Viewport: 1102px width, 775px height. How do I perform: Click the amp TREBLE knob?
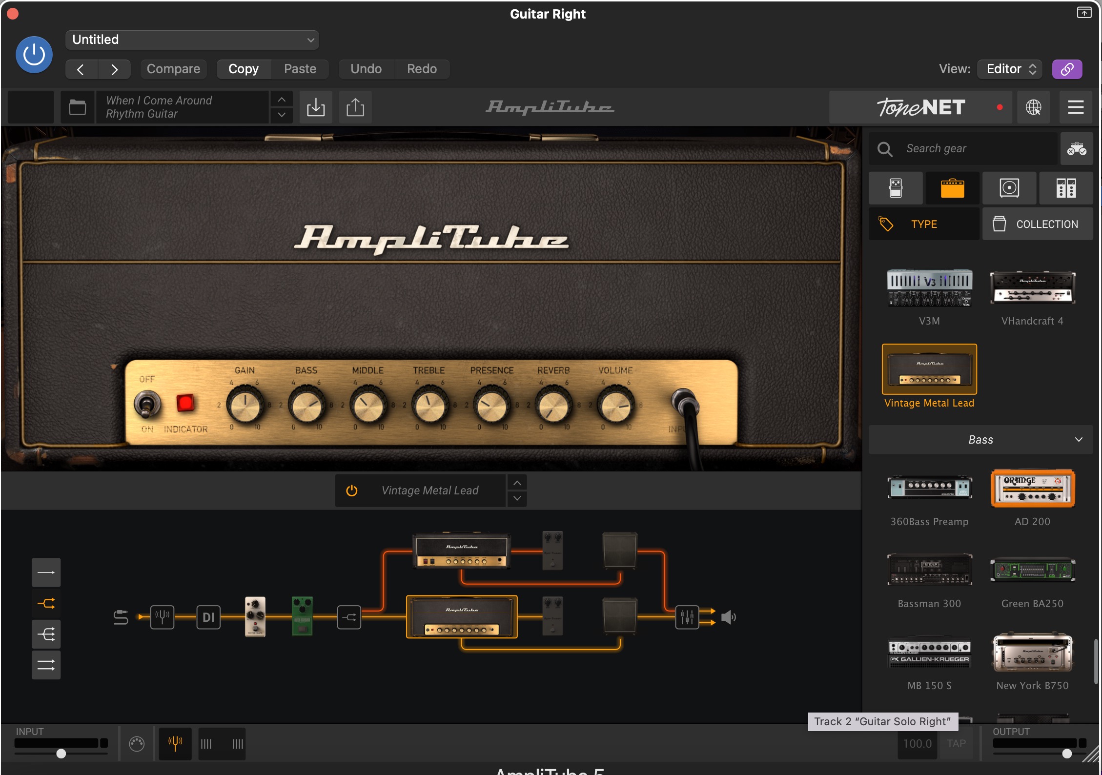pos(429,405)
